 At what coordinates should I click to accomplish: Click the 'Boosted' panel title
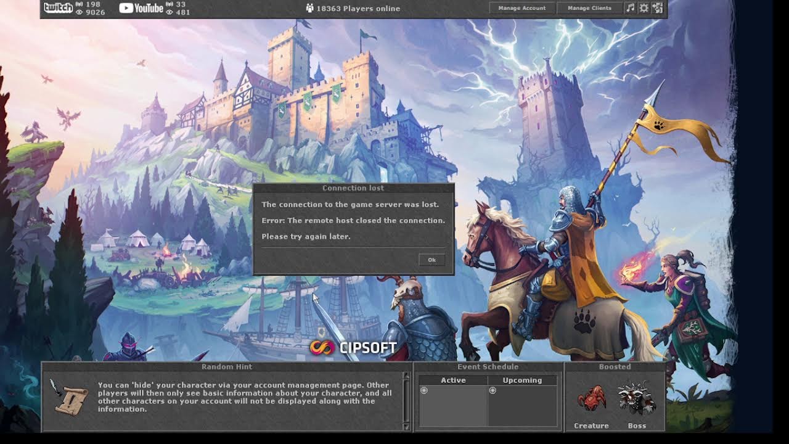click(x=615, y=367)
